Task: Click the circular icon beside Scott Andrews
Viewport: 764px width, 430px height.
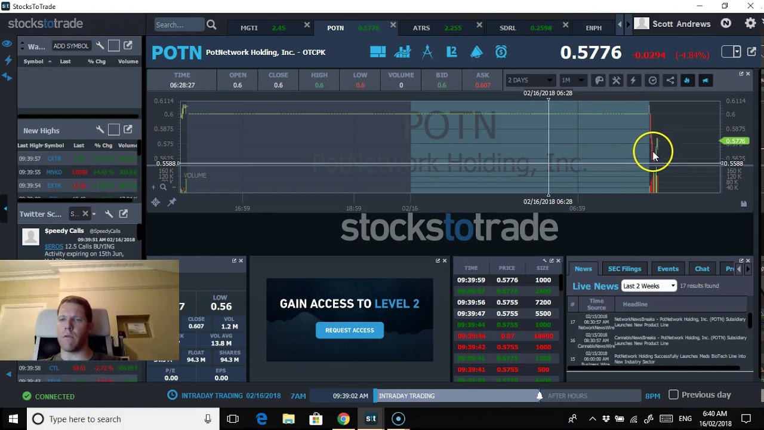Action: [726, 23]
